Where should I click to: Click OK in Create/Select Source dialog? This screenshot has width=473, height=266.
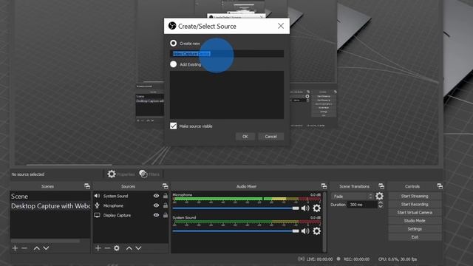[245, 137]
